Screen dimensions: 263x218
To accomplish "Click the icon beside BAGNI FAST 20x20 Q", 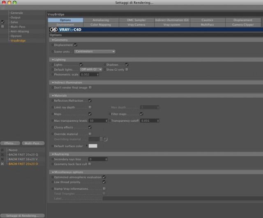I will point(2,154).
